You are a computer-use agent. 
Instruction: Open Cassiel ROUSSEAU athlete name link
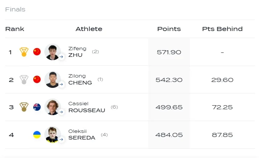(x=86, y=107)
